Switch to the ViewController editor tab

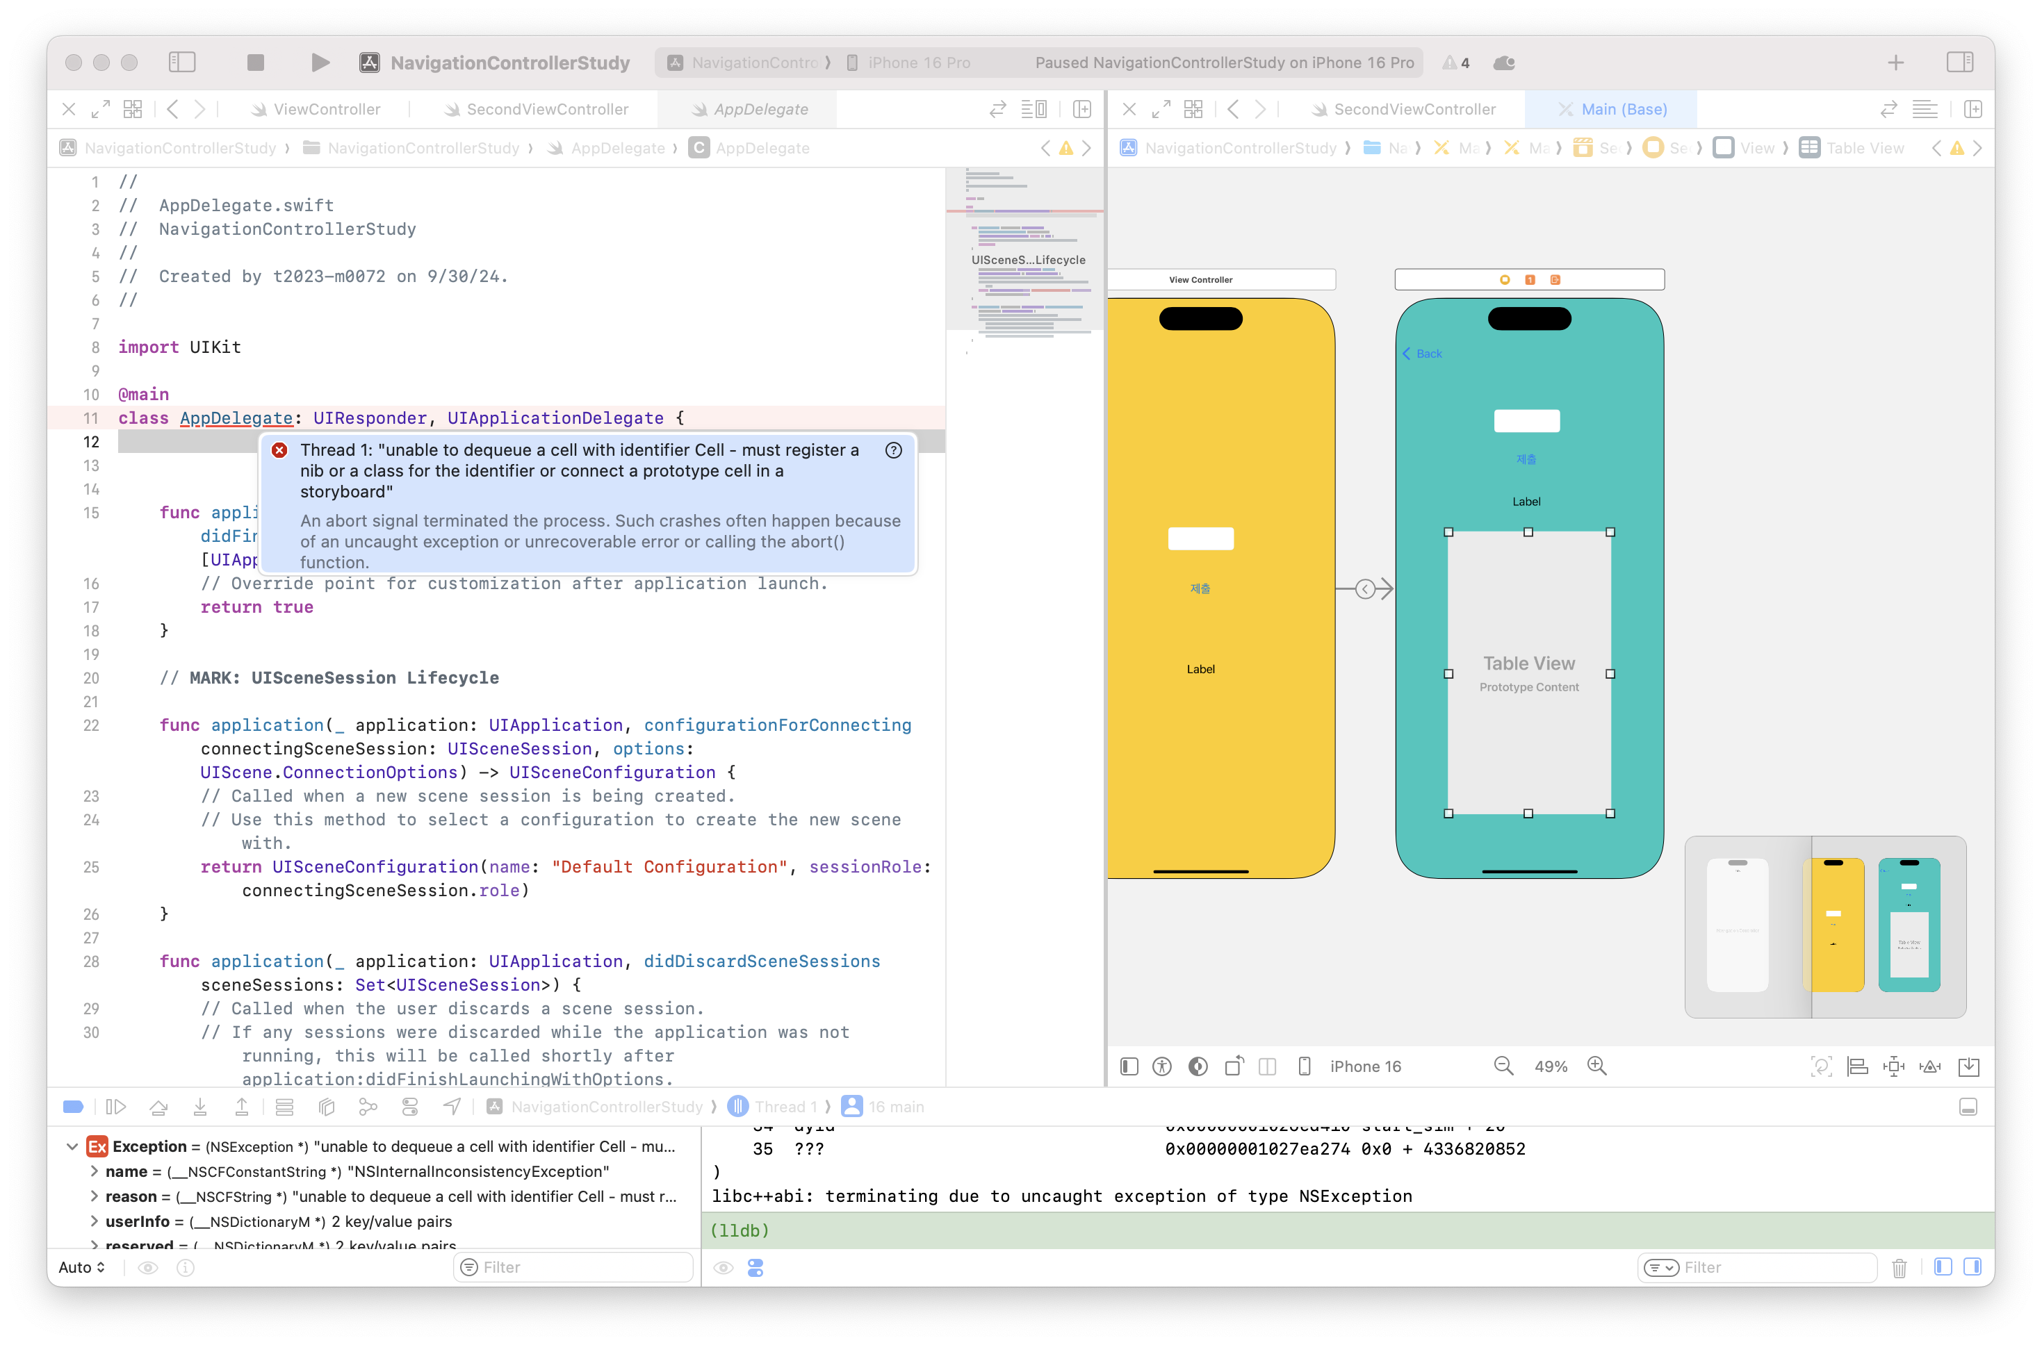pos(326,109)
